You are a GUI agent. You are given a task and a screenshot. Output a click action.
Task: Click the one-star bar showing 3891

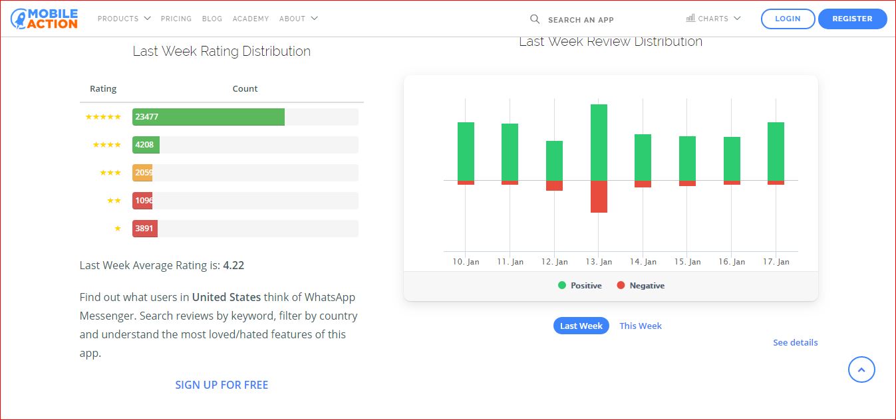coord(145,229)
